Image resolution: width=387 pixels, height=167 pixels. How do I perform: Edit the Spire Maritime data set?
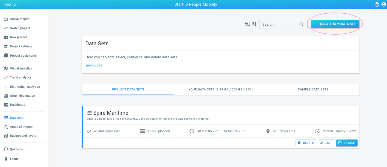(x=326, y=143)
